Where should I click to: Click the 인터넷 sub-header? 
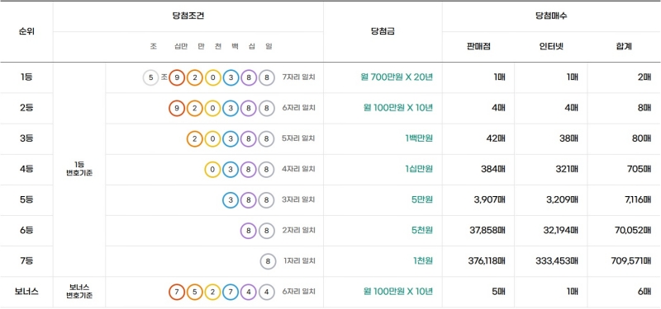coord(550,47)
